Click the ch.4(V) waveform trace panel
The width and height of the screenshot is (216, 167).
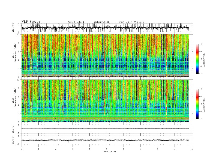(x=107, y=140)
